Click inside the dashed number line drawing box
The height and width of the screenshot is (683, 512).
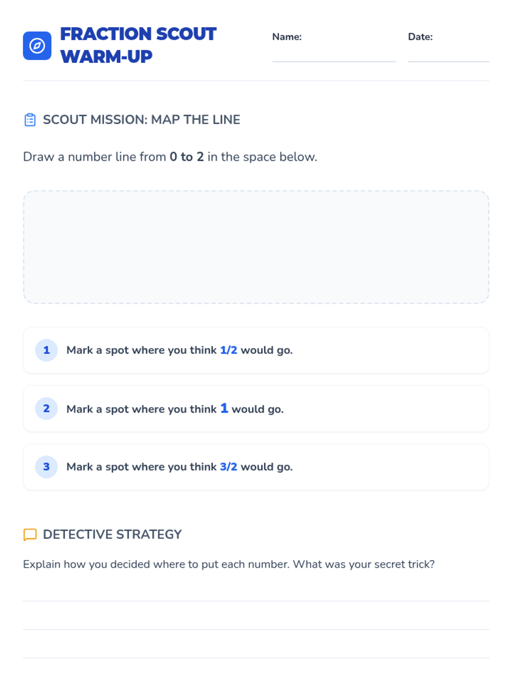click(x=256, y=247)
